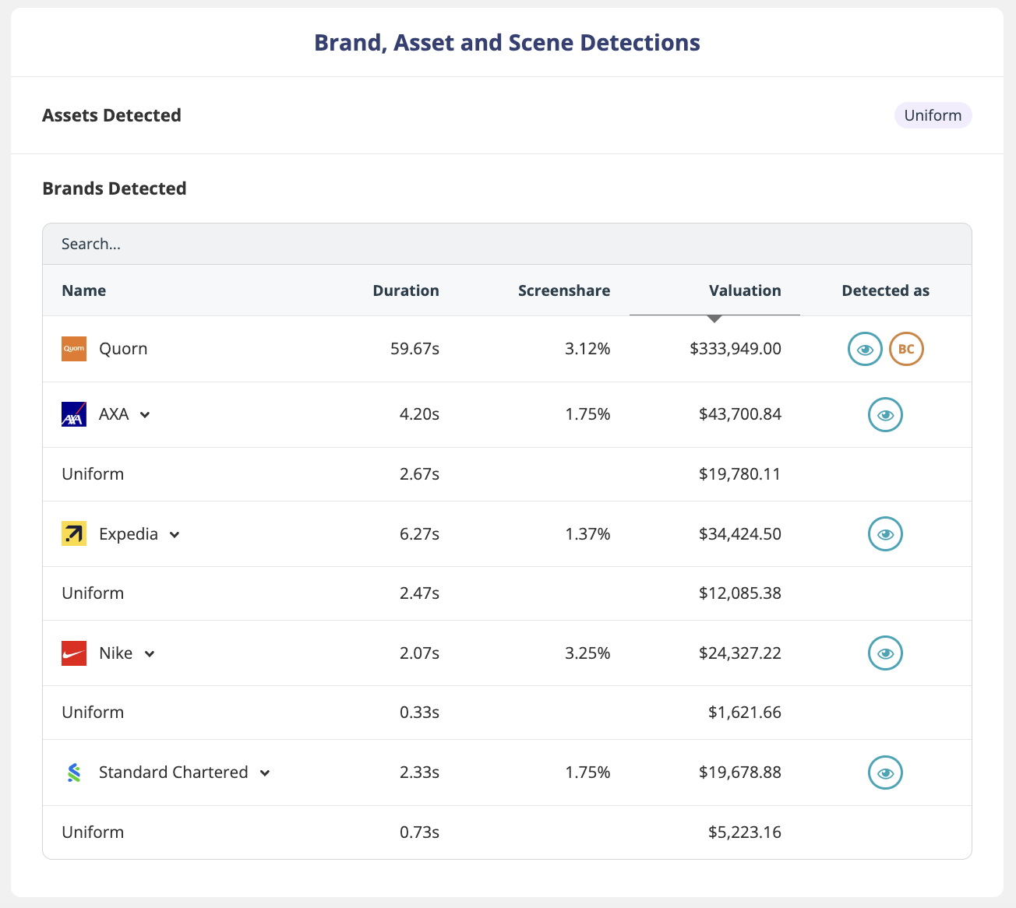The image size is (1016, 908).
Task: Toggle the eye icon for Quorn
Action: point(865,349)
